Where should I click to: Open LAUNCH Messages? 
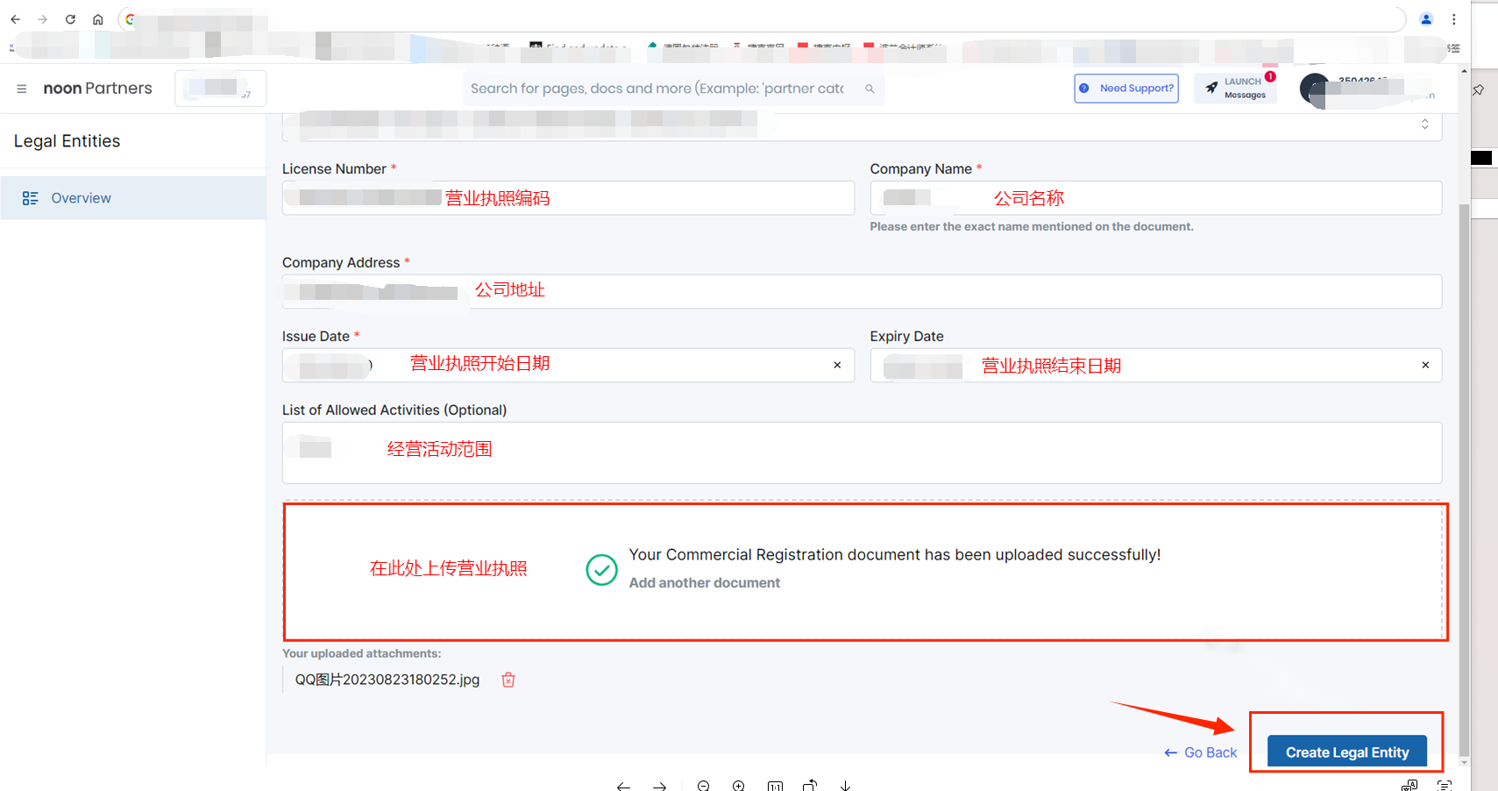click(x=1235, y=89)
